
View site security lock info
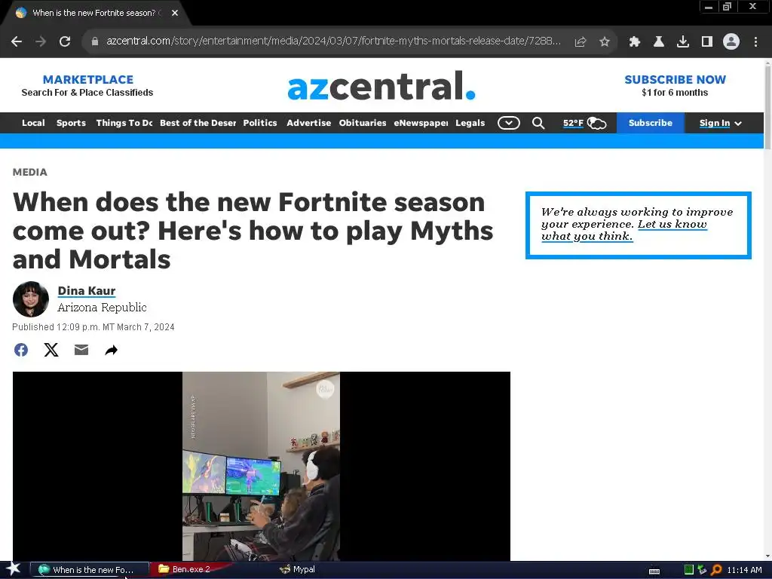(x=95, y=41)
